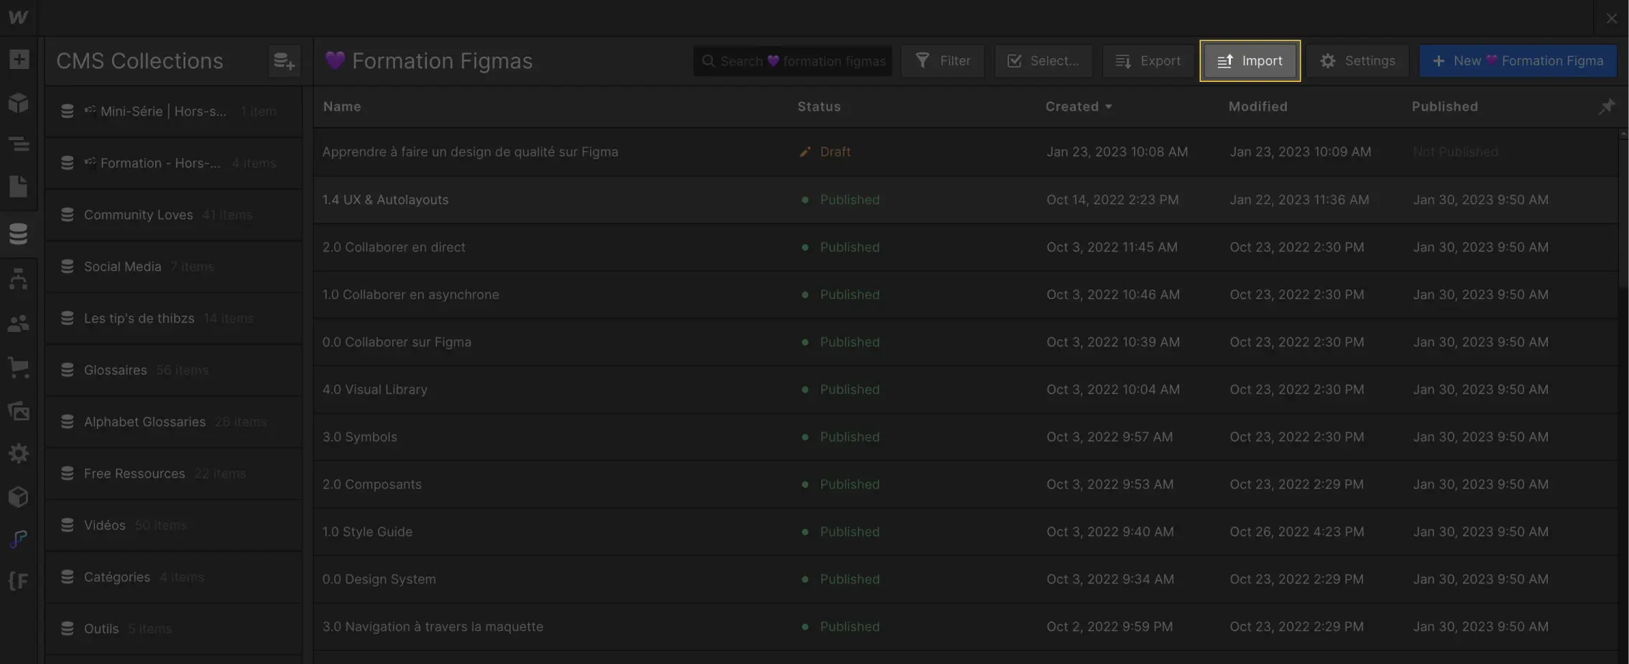The height and width of the screenshot is (664, 1629).
Task: Open the Catégories collection
Action: 173,577
